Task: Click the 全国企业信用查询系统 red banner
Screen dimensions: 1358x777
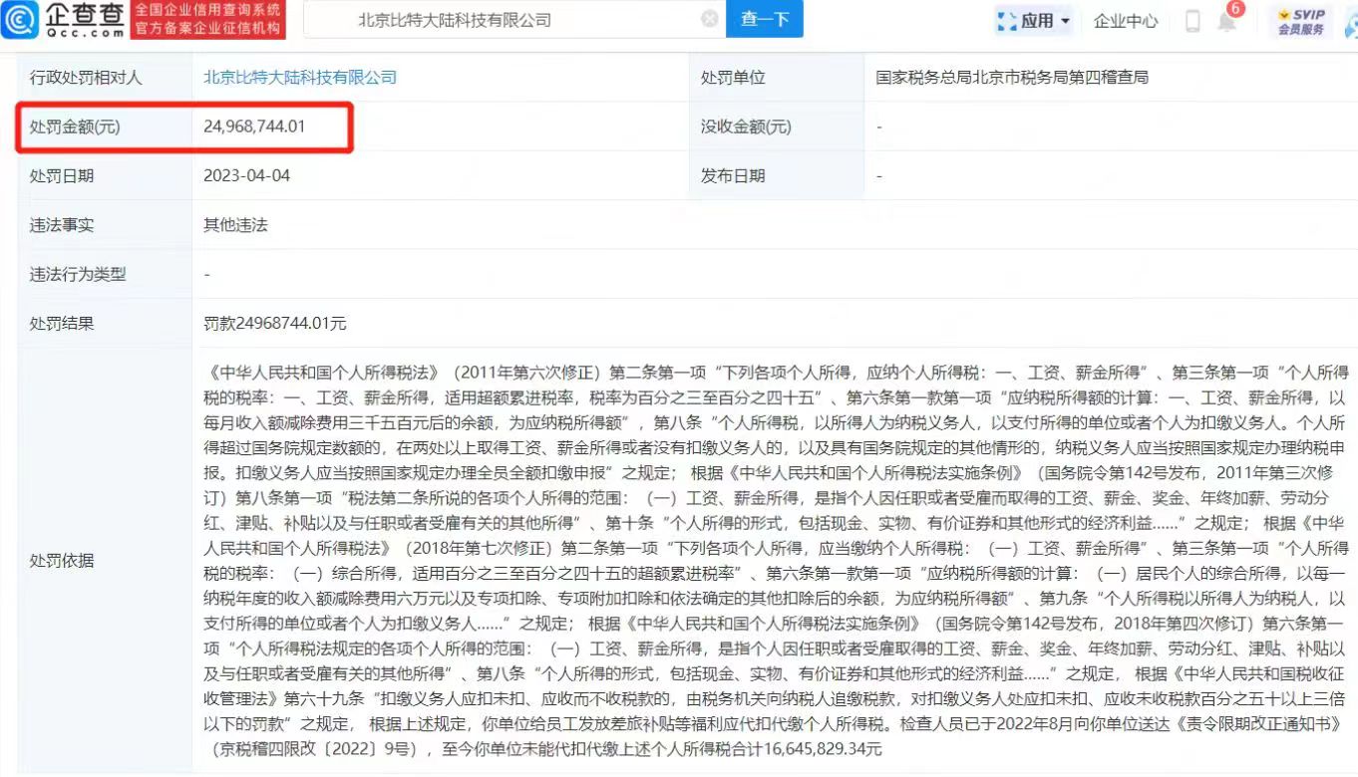Action: pos(209,19)
